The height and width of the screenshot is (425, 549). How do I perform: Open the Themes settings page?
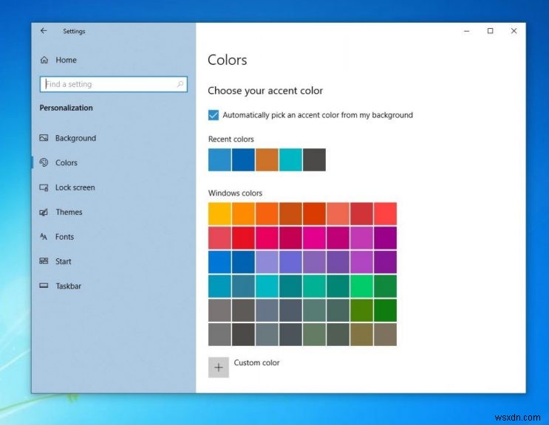click(x=69, y=212)
